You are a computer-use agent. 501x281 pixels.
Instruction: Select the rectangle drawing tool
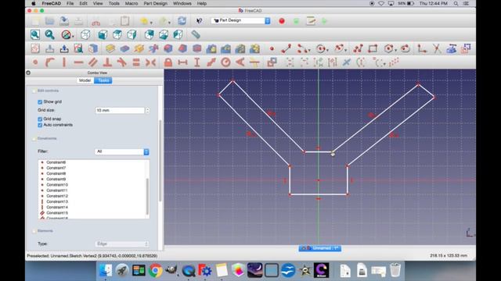click(x=373, y=48)
